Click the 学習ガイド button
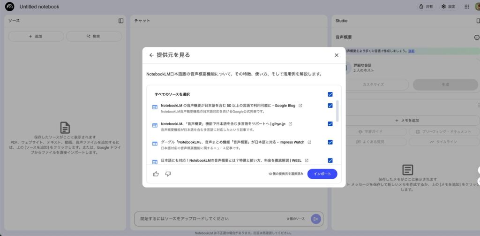The image size is (480, 236). (x=375, y=132)
